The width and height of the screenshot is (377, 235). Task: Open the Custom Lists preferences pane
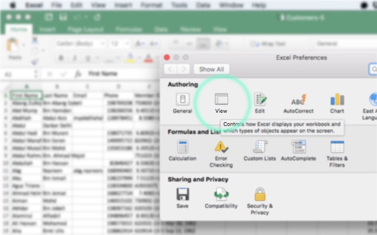click(260, 150)
